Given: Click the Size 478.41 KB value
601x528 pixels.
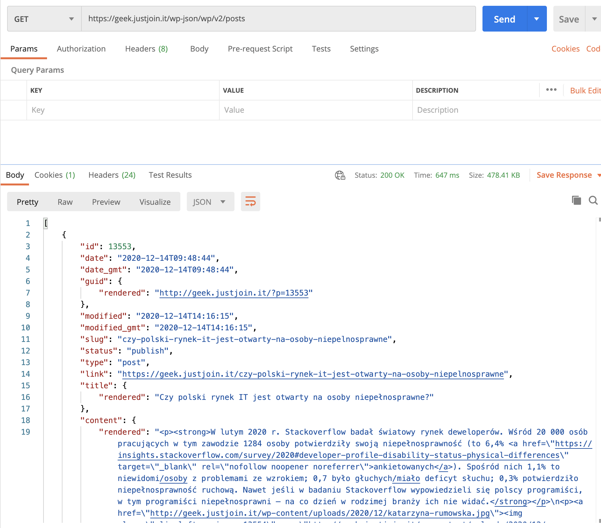Looking at the screenshot, I should point(503,175).
